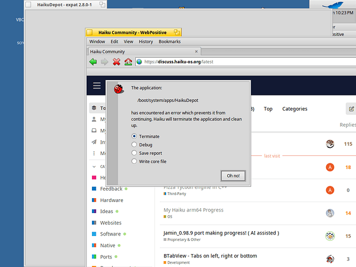Image resolution: width=356 pixels, height=267 pixels.
Task: Click the inbox icon in sidebar
Action: 94,131
